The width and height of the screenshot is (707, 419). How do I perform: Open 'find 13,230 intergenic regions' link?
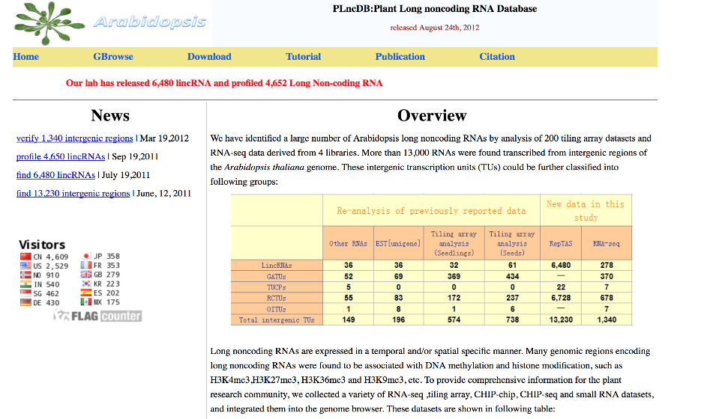tap(73, 194)
